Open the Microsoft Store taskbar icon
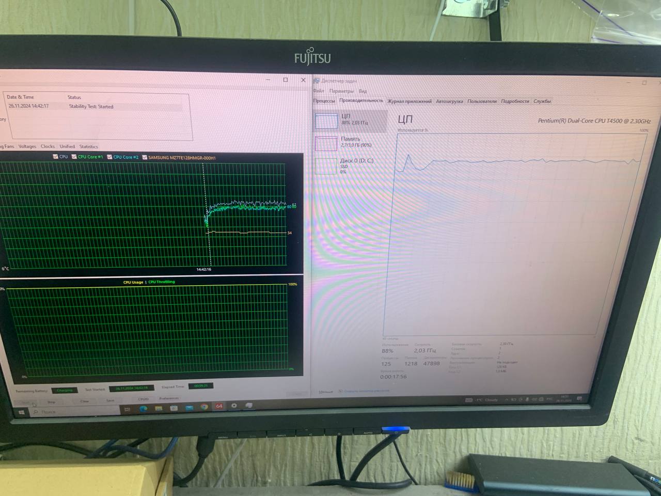The width and height of the screenshot is (661, 496). click(x=174, y=408)
